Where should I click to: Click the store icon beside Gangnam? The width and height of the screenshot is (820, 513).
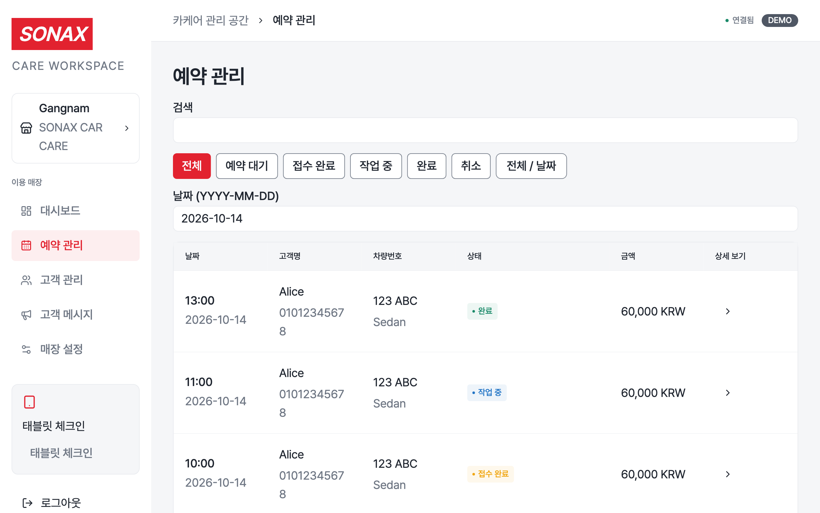pyautogui.click(x=26, y=128)
